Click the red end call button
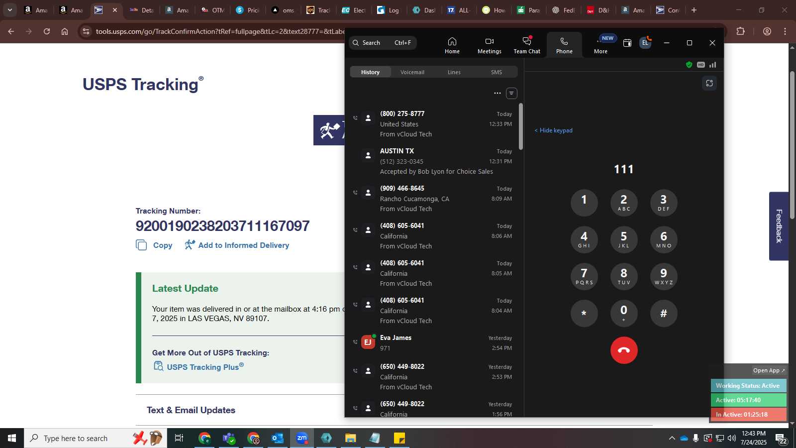Screen dimensions: 796x448 click(x=624, y=350)
